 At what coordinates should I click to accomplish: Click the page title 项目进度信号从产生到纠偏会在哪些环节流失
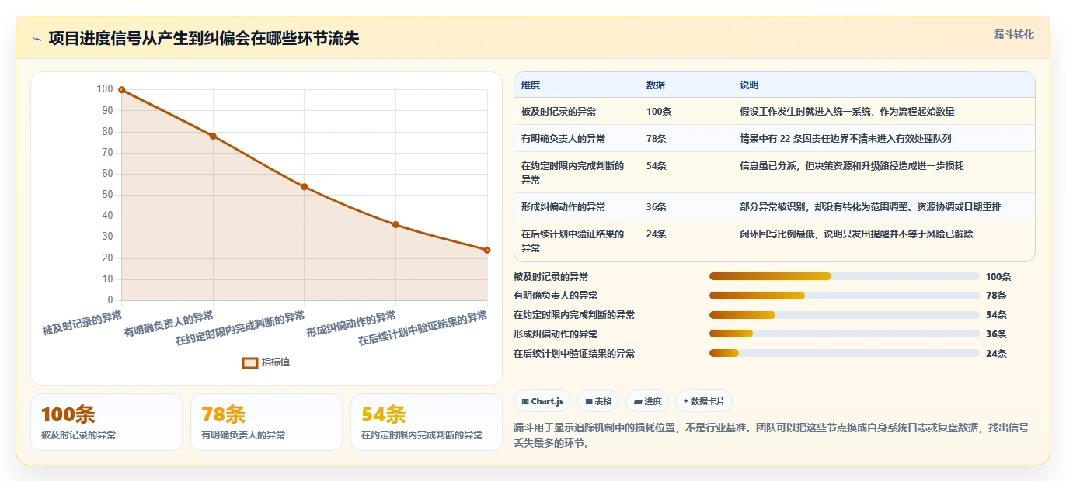click(204, 39)
